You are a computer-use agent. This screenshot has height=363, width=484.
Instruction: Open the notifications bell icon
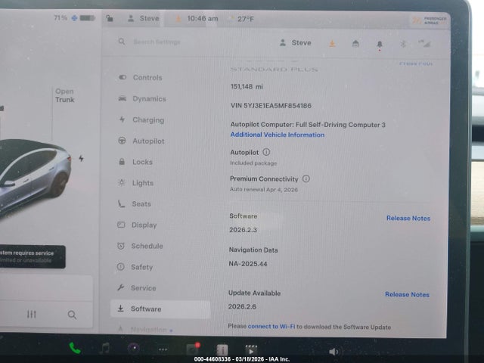380,45
